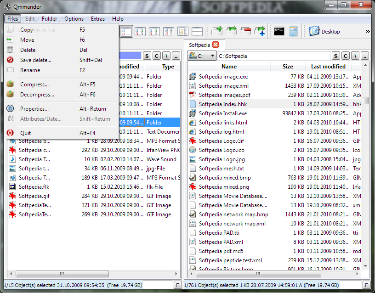Select Softpedia pdf.md5 file
This screenshot has width=375, height=293.
pyautogui.click(x=274, y=251)
